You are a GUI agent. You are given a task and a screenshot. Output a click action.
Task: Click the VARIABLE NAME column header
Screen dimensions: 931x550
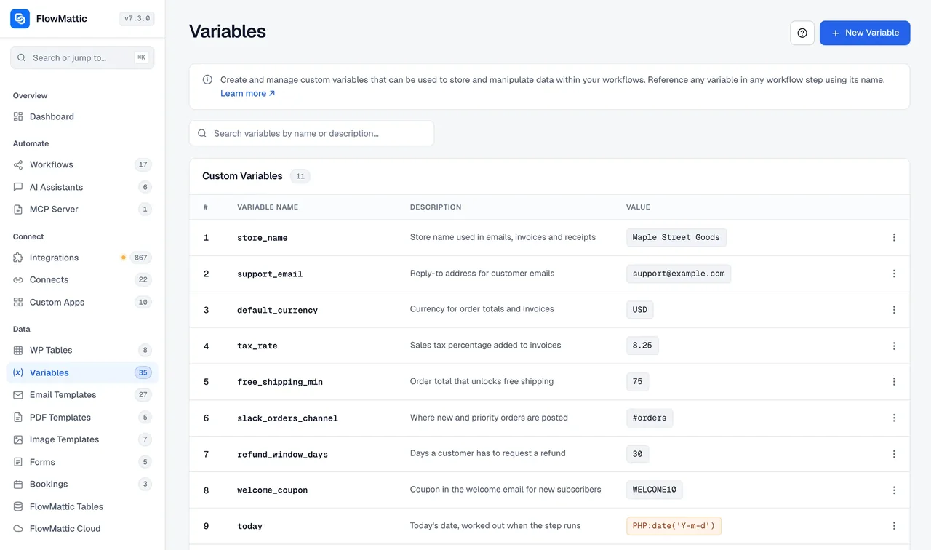(268, 207)
